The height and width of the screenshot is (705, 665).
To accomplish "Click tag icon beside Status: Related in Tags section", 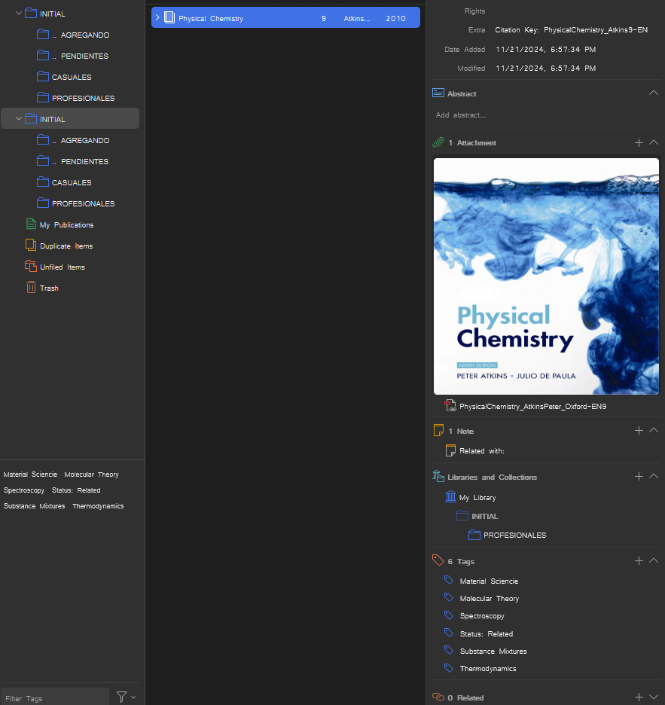I will click(449, 633).
